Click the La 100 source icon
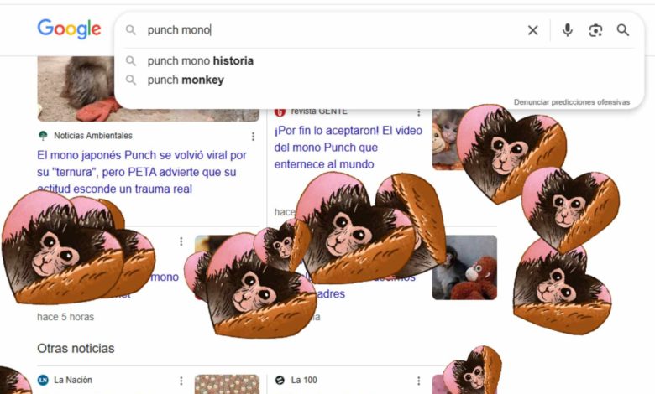Image resolution: width=655 pixels, height=394 pixels. tap(280, 380)
